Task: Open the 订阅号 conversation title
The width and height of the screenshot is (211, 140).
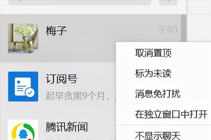Action: point(61,79)
